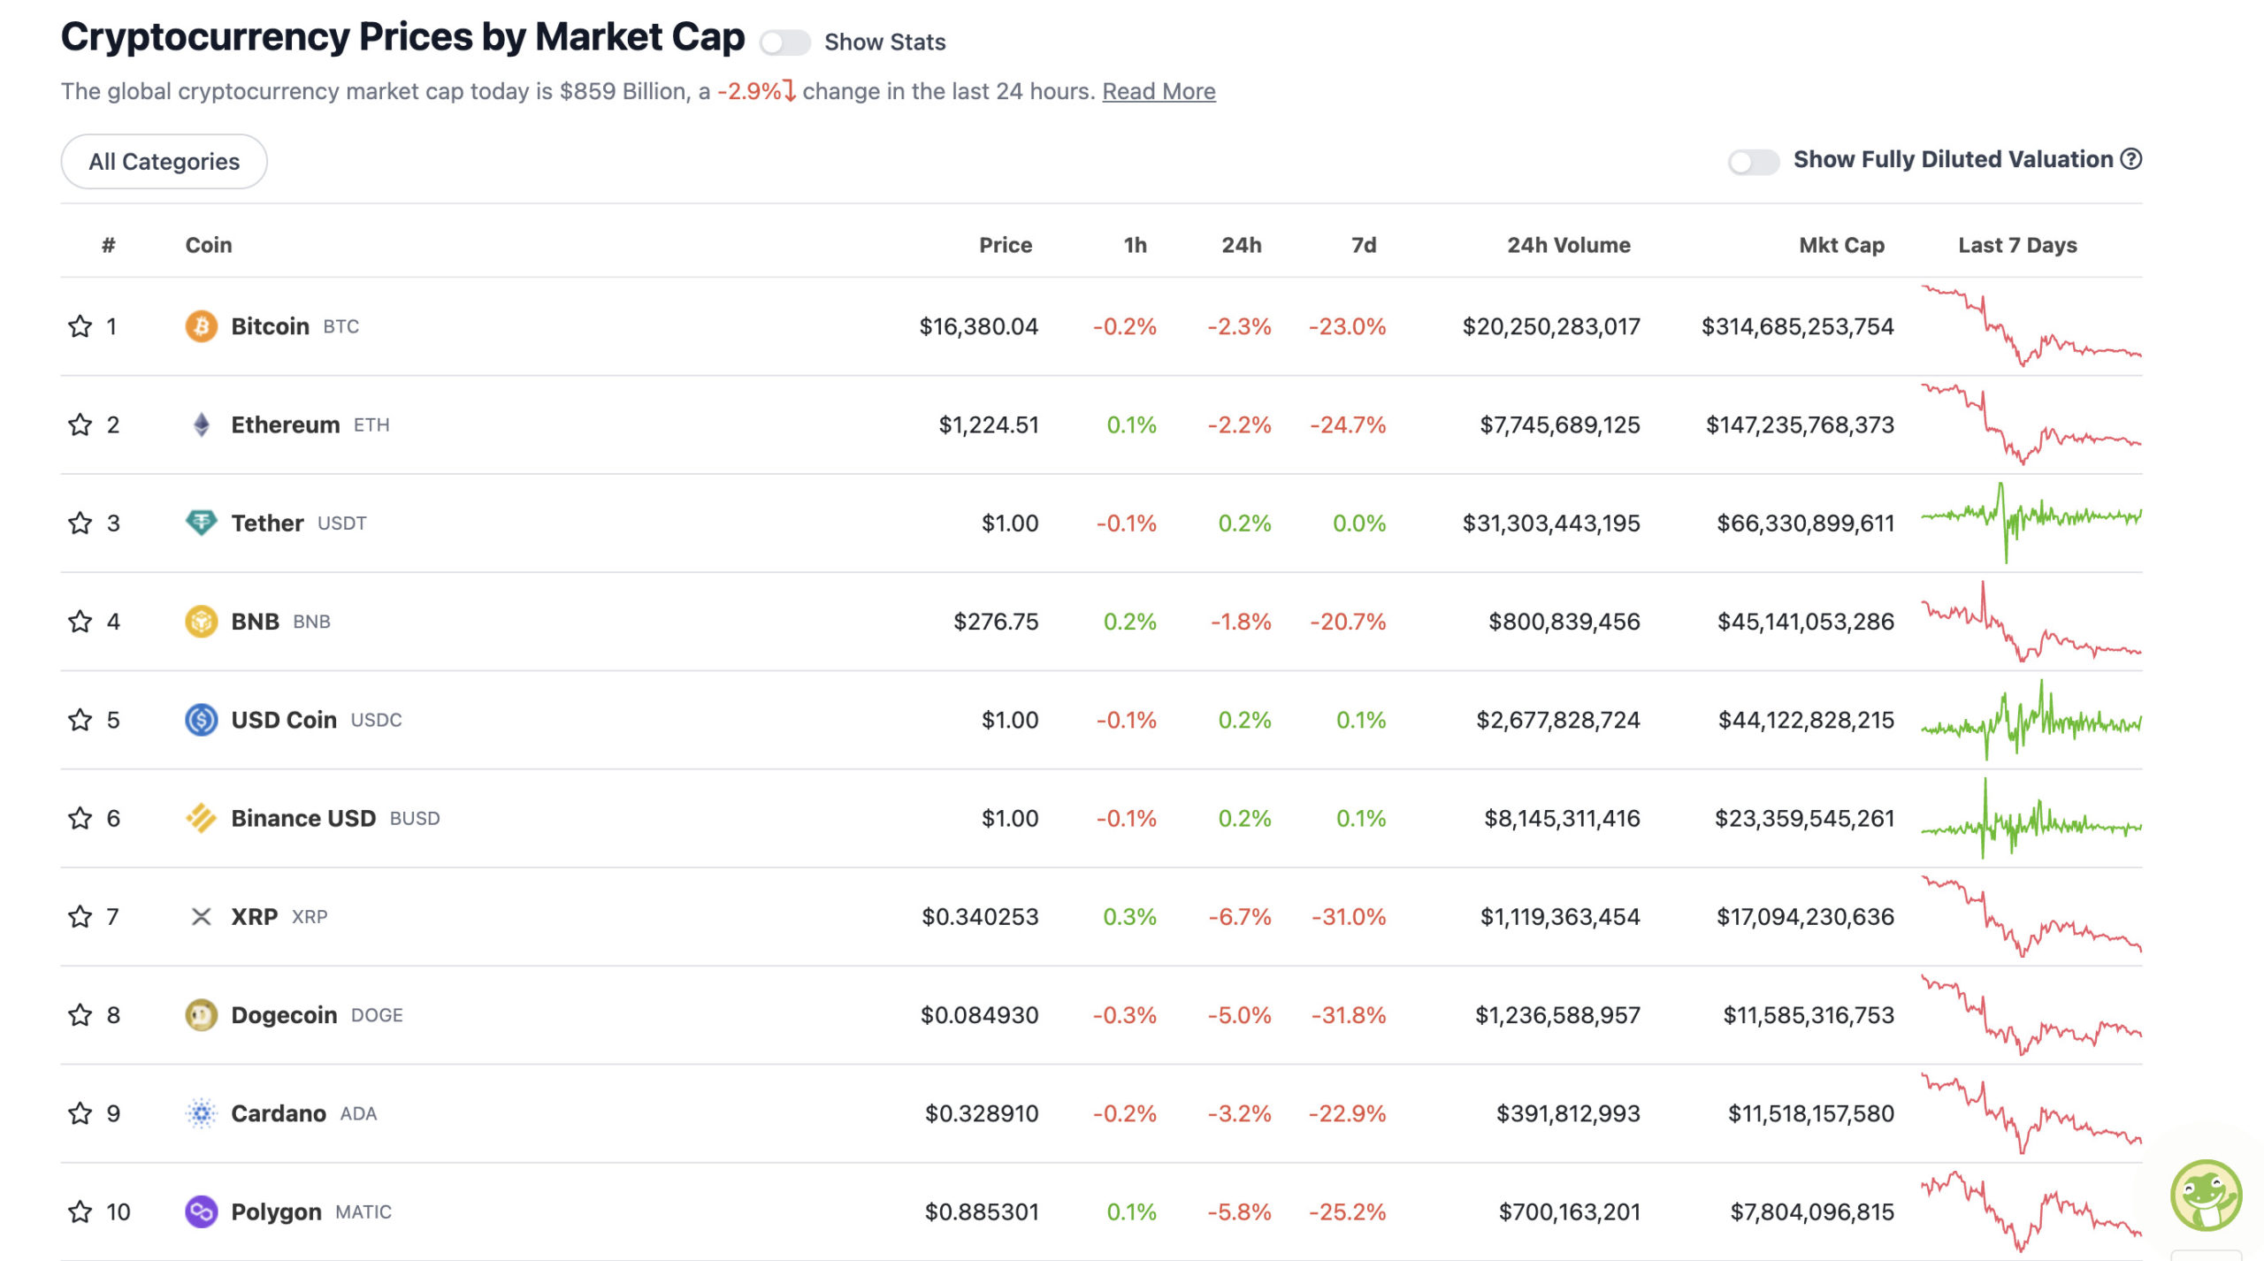Image resolution: width=2264 pixels, height=1261 pixels.
Task: Click the Tether green logo icon
Action: point(201,523)
